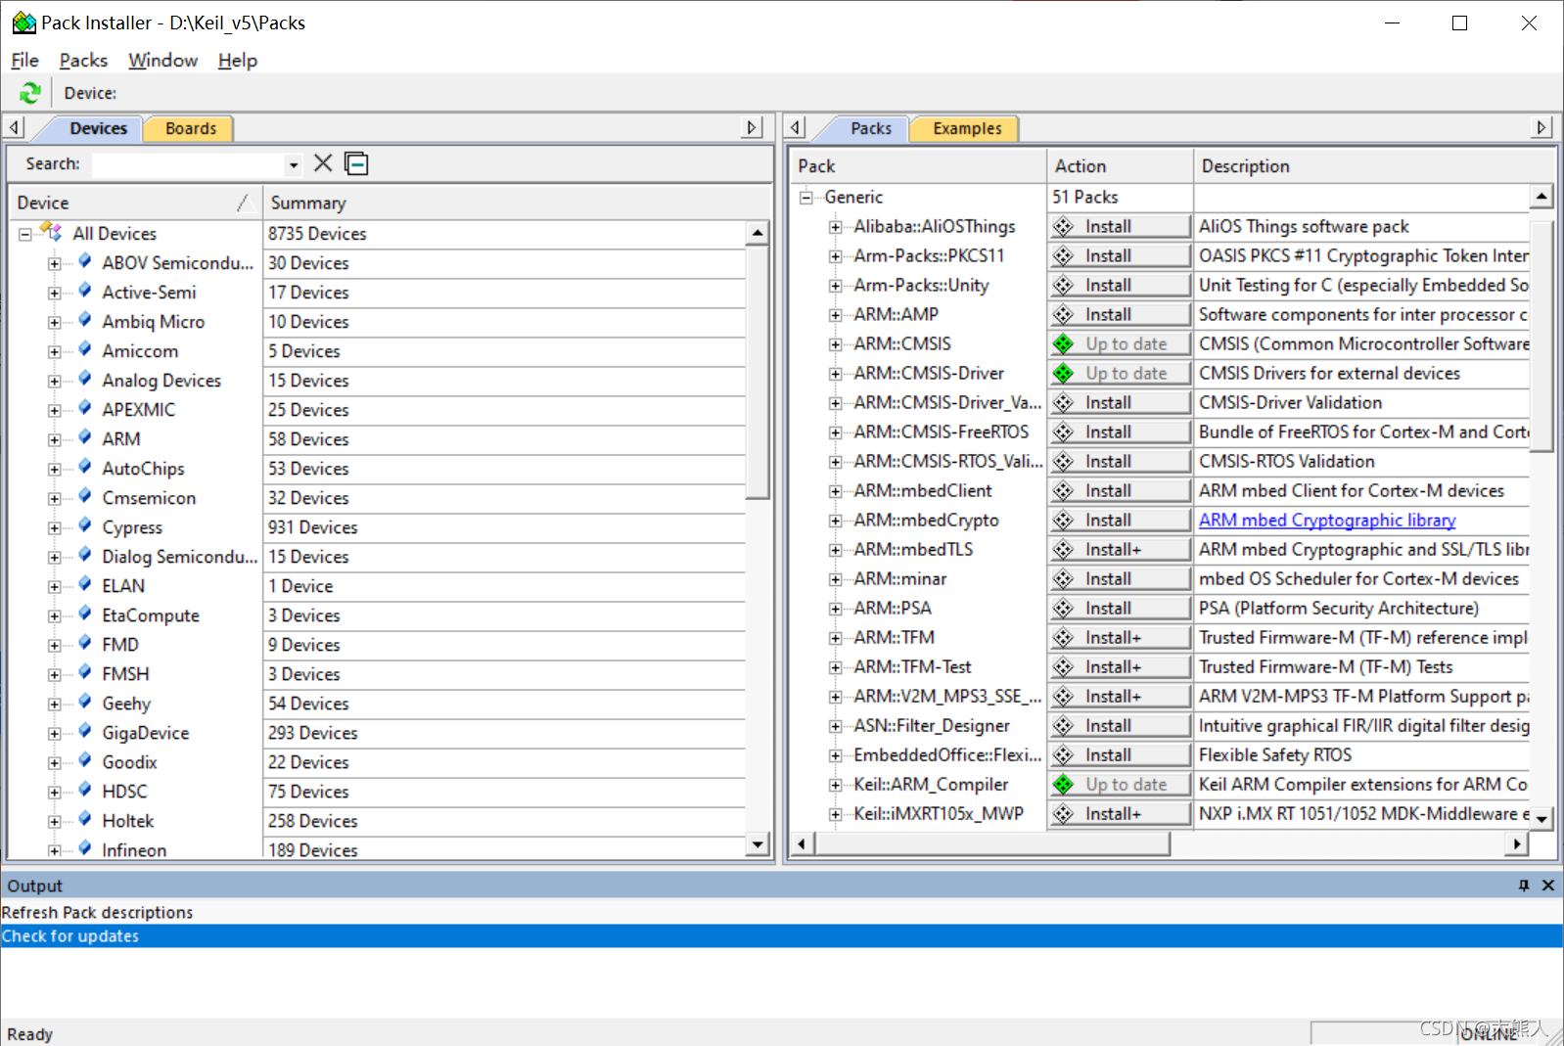Open the Packs menu

click(83, 60)
